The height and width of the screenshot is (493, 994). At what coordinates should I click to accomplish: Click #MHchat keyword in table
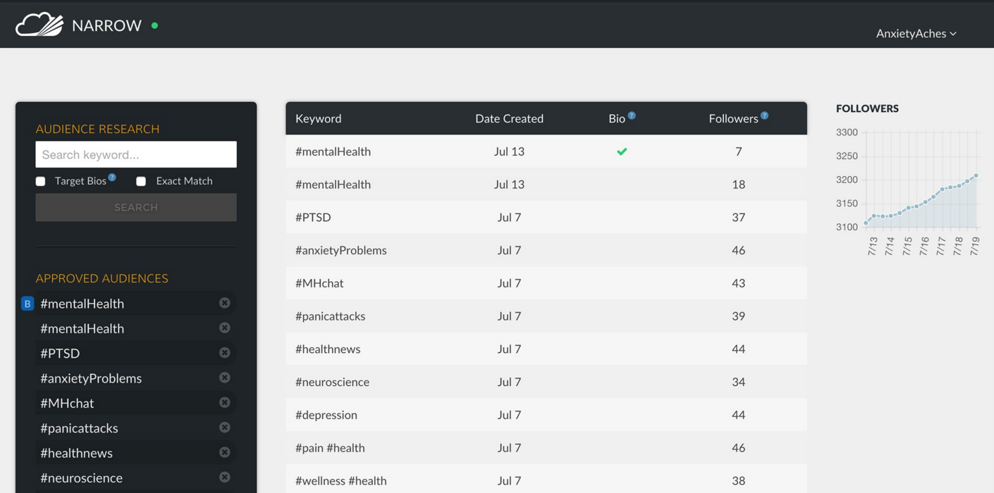click(319, 283)
